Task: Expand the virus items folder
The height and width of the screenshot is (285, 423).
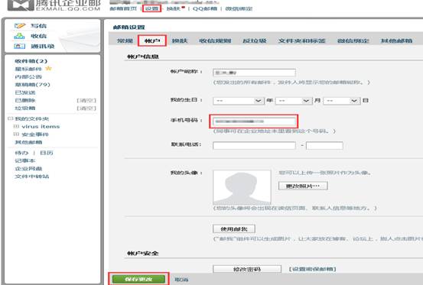Action: pyautogui.click(x=16, y=126)
